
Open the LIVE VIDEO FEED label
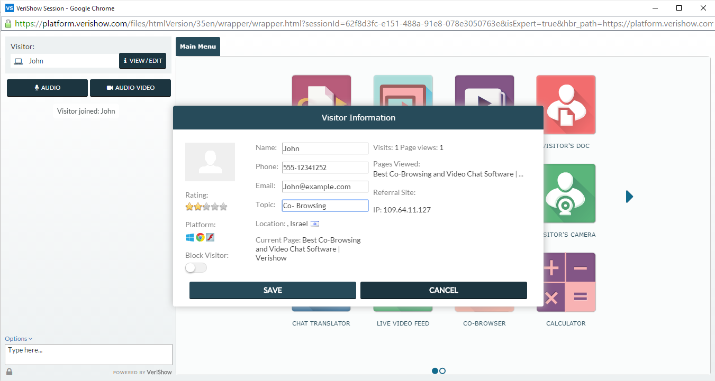point(403,323)
